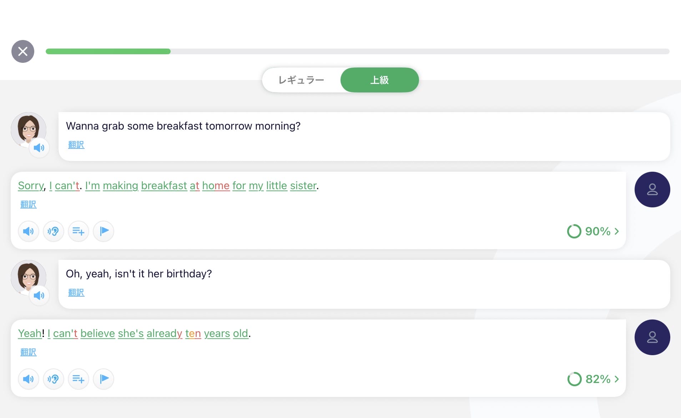Play audio for the 'isn't it her birthday' line
Screen dimensions: 681x418
(39, 296)
